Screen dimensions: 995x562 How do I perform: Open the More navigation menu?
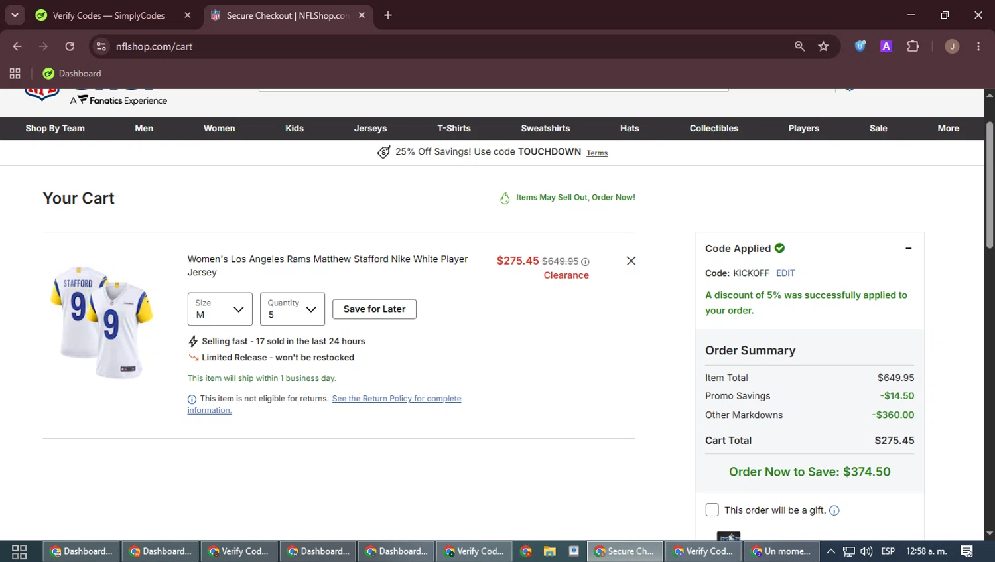coord(949,129)
